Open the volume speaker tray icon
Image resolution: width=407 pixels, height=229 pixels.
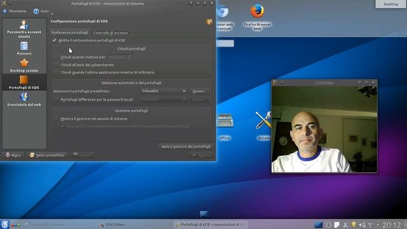[x=362, y=225]
